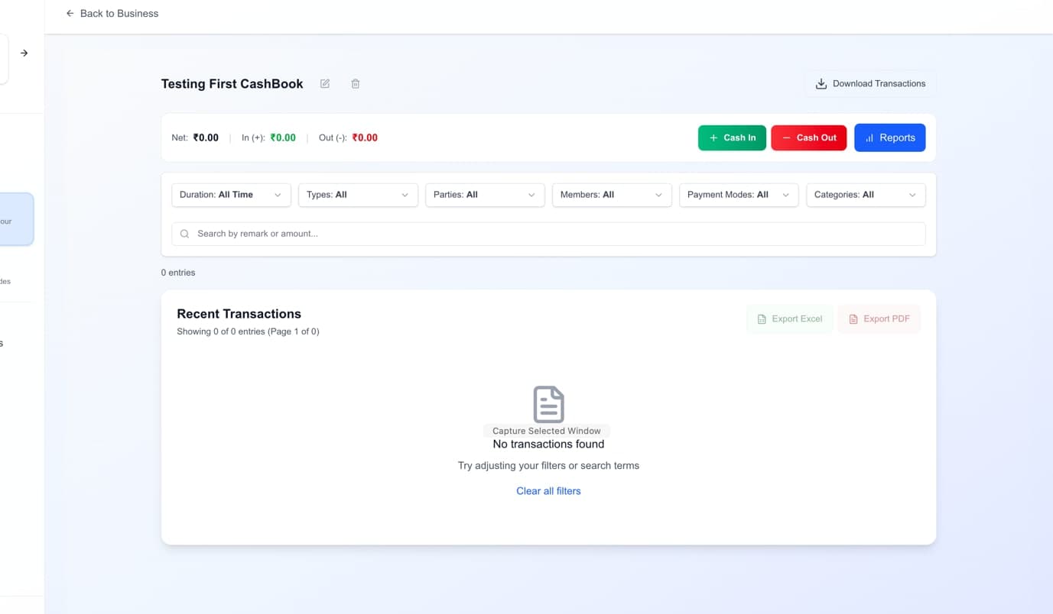Viewport: 1053px width, 614px height.
Task: Click the edit pencil icon beside CashBook title
Action: pos(325,84)
